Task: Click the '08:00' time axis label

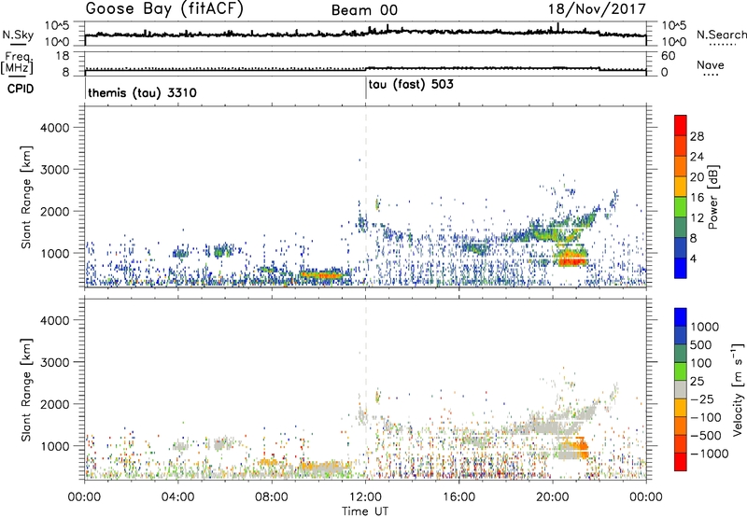Action: pyautogui.click(x=272, y=497)
